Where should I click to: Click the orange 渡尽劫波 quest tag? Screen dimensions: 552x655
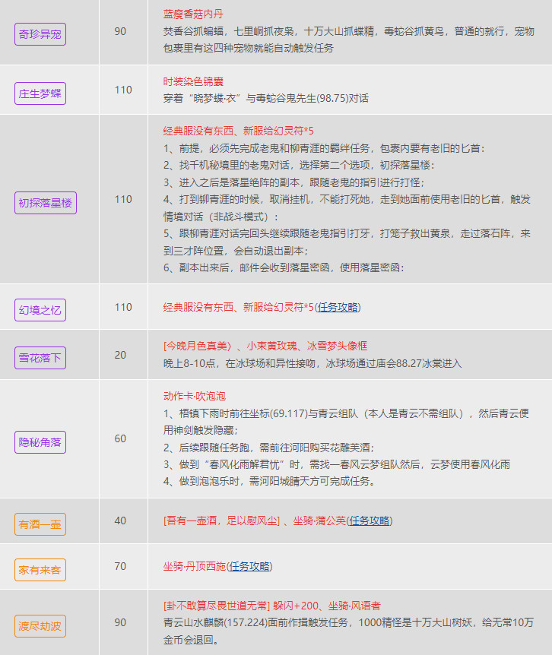coord(40,626)
